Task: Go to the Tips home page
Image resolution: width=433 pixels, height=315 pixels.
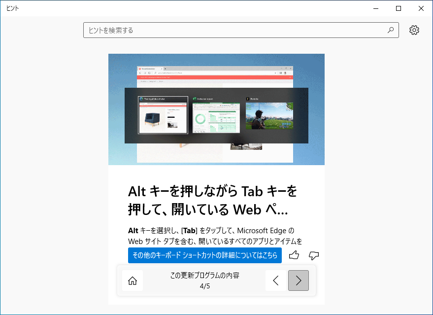Action: click(133, 280)
